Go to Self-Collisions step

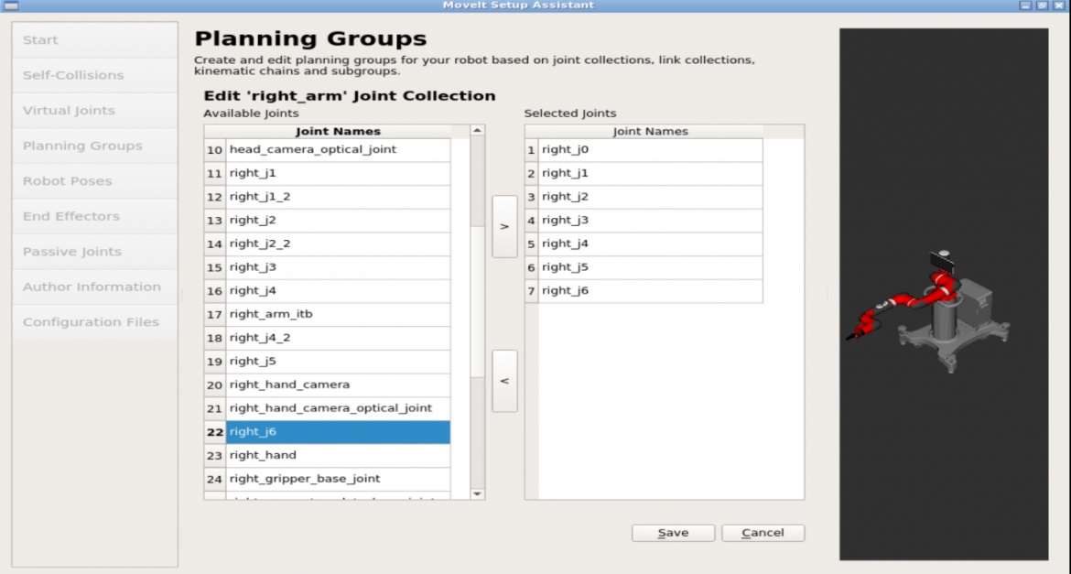[x=95, y=75]
